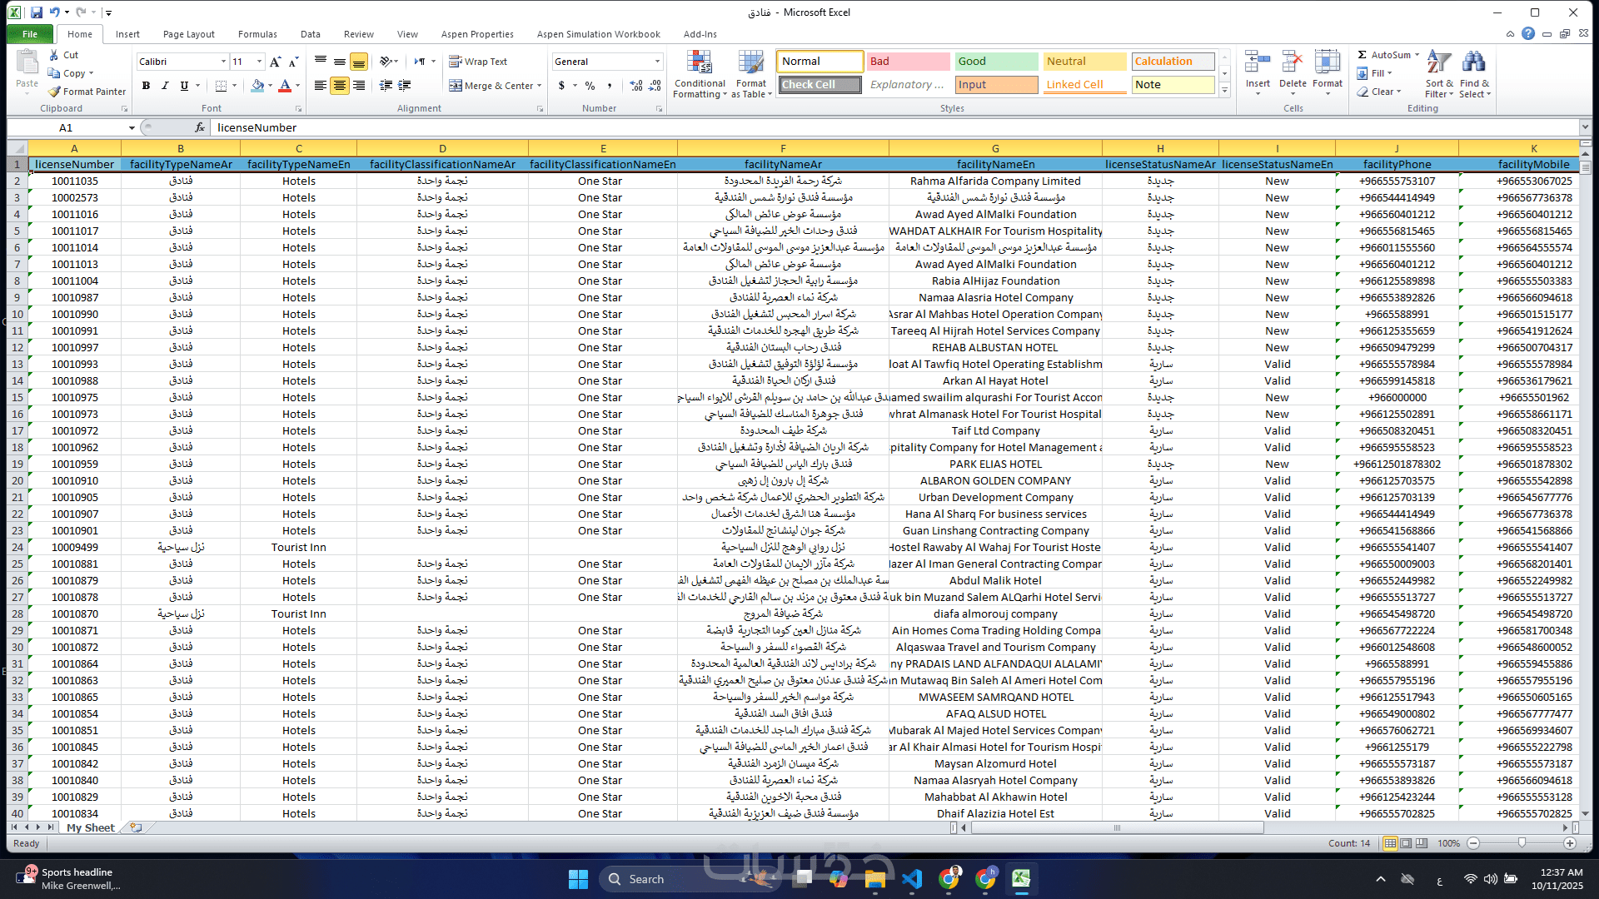
Task: Click the Percent Style icon
Action: pyautogui.click(x=590, y=86)
